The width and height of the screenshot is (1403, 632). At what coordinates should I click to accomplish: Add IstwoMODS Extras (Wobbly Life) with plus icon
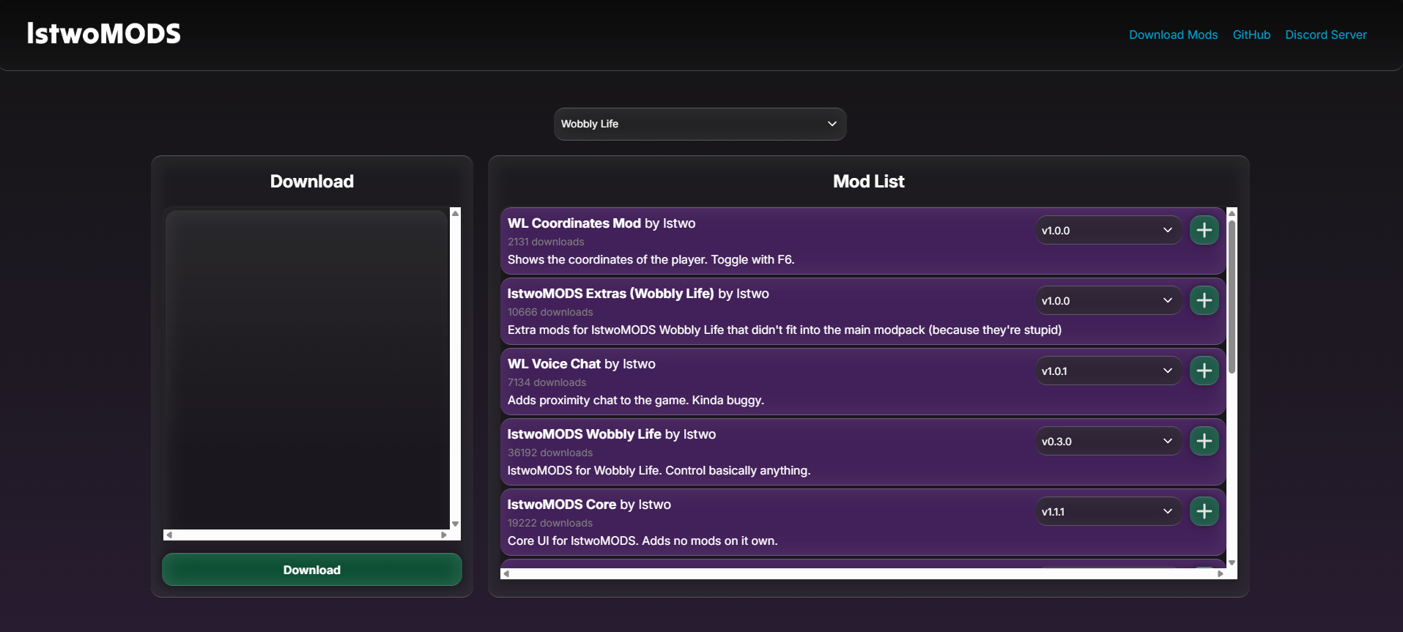(1204, 300)
